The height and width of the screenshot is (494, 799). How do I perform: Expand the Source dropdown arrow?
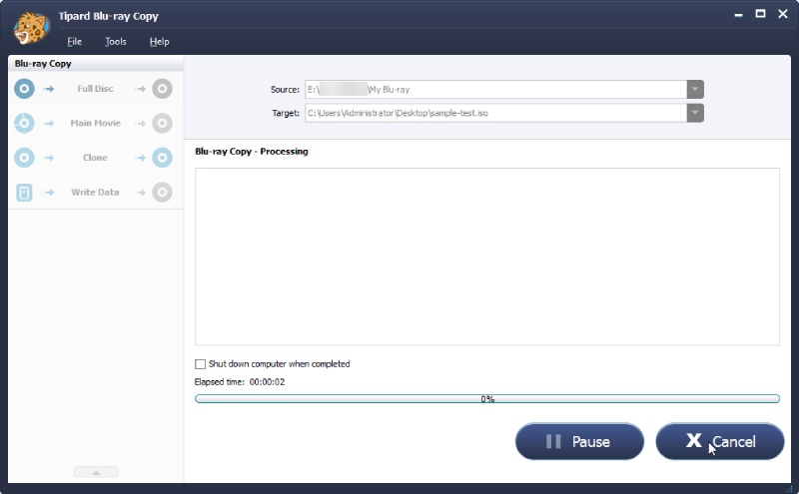coord(695,89)
